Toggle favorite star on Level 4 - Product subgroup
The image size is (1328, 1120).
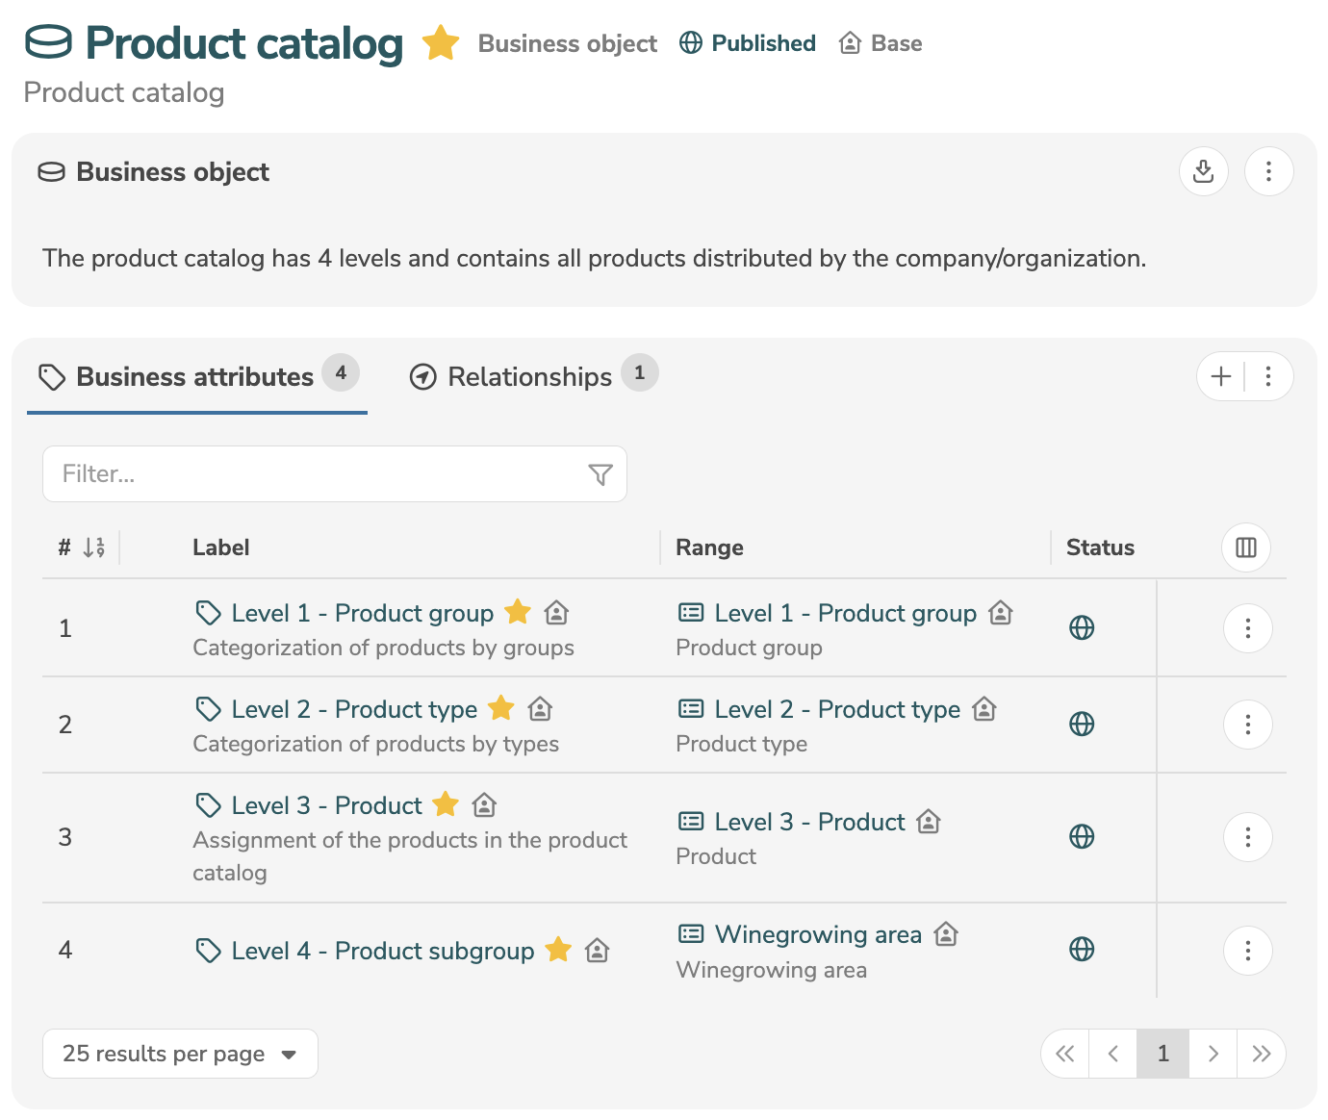pyautogui.click(x=558, y=951)
